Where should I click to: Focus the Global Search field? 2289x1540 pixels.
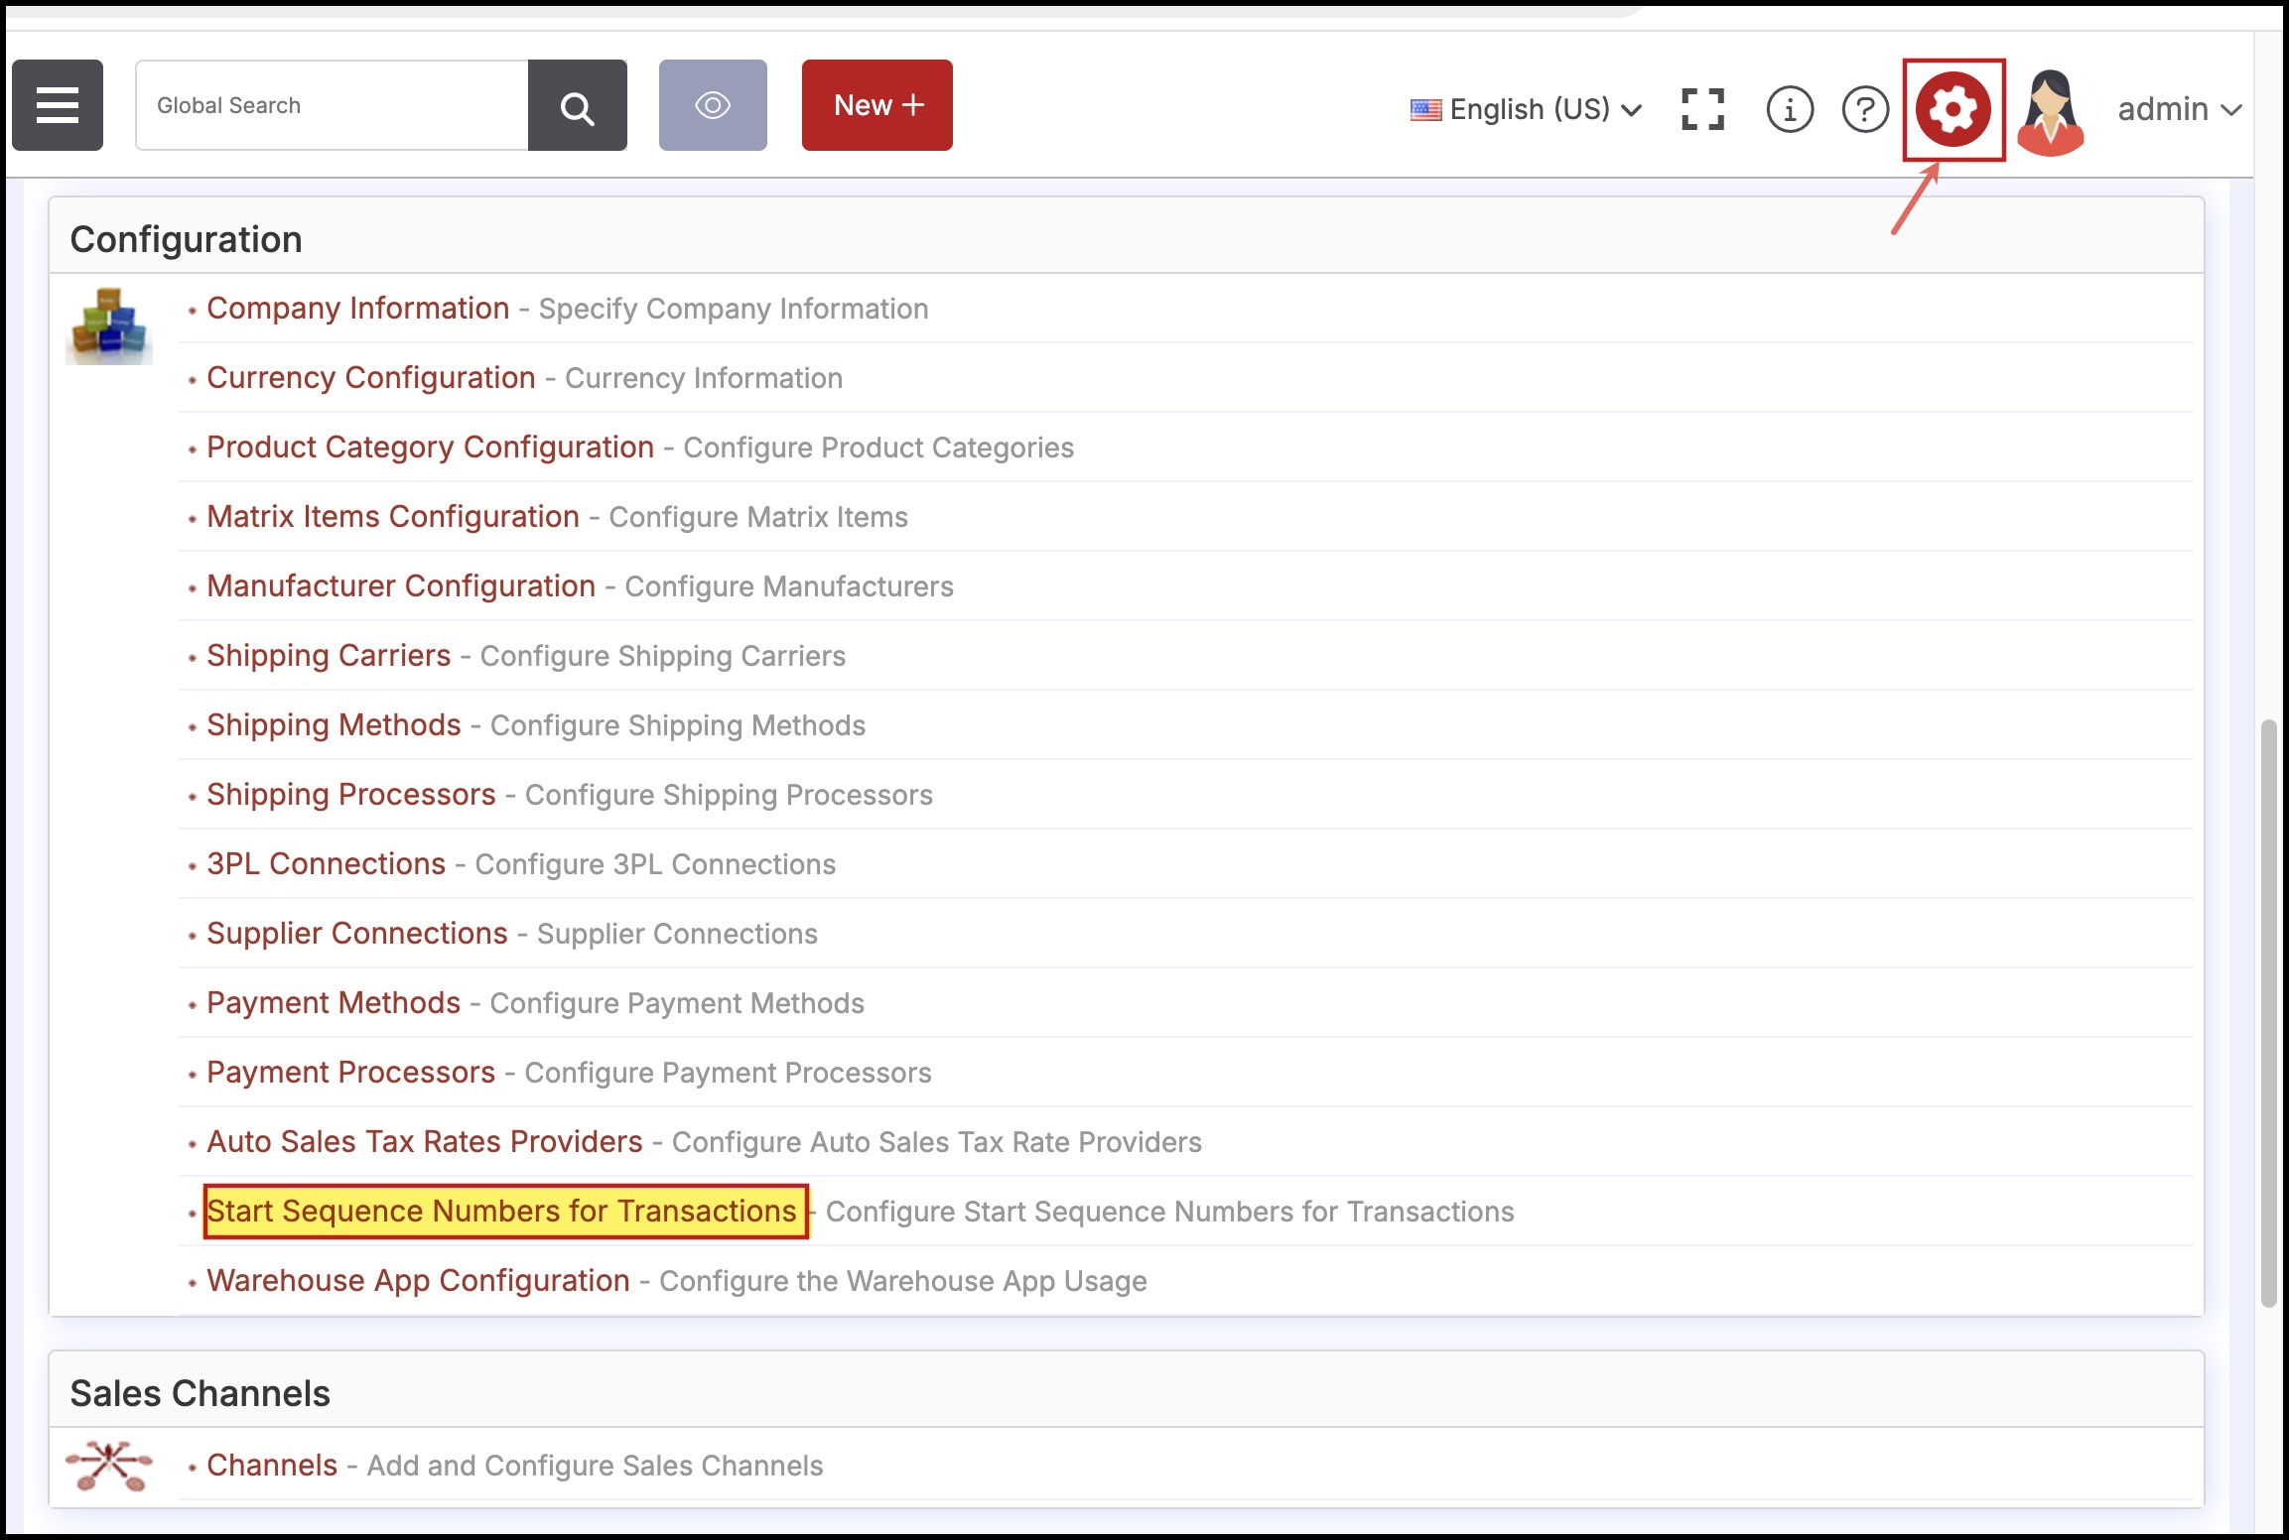[x=332, y=105]
